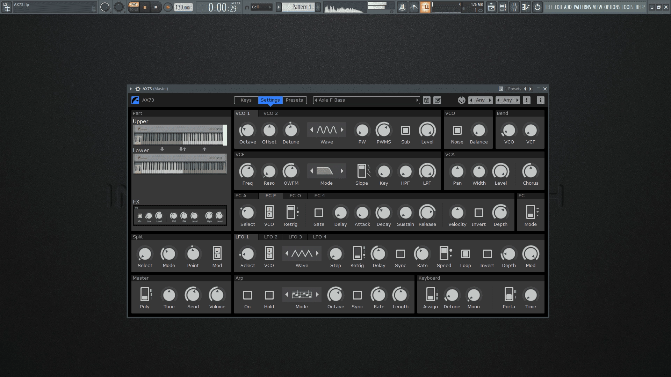Open the FX EQ panel thumbnail
671x377 pixels.
pos(180,215)
